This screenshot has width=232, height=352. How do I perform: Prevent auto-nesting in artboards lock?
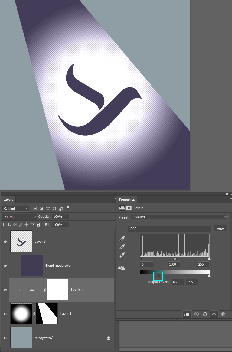[32, 225]
